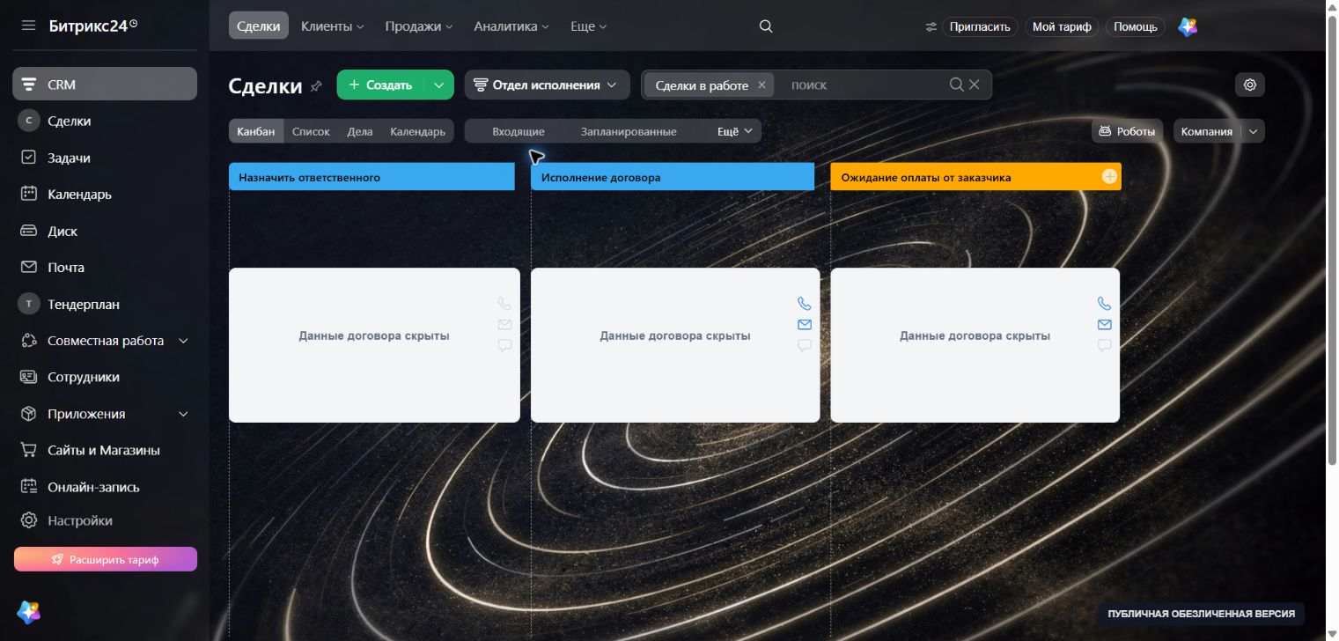Open Сайты и Магазины in the sidebar
1339x641 pixels.
[x=105, y=450]
